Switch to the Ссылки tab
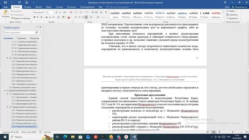This screenshot has width=249, height=140. click(59, 7)
